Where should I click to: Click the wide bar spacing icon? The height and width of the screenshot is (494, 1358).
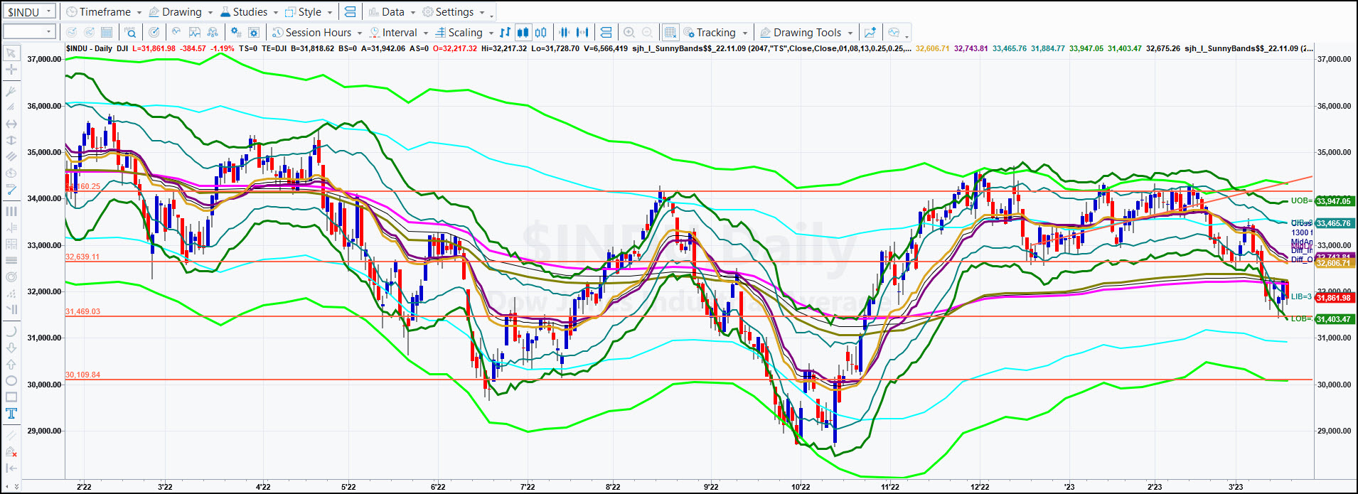(x=583, y=32)
